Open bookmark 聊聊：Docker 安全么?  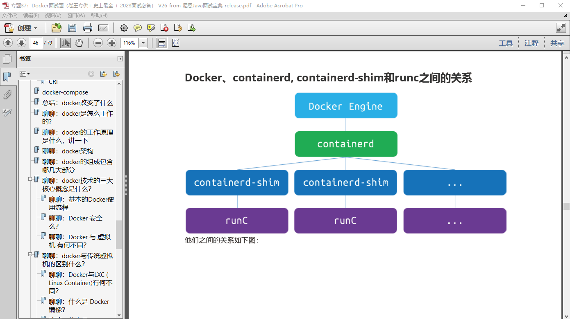point(76,222)
